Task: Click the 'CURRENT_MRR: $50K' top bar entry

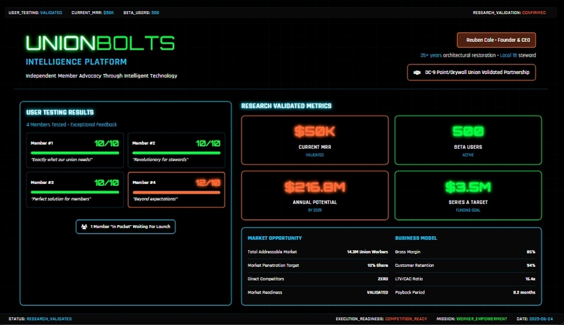Action: coord(92,13)
